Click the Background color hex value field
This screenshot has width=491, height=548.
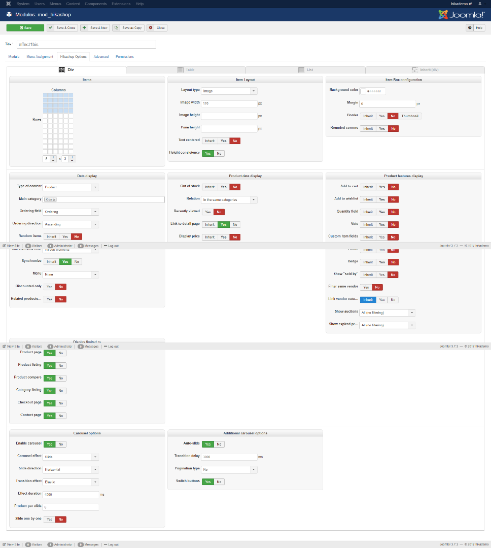click(376, 91)
